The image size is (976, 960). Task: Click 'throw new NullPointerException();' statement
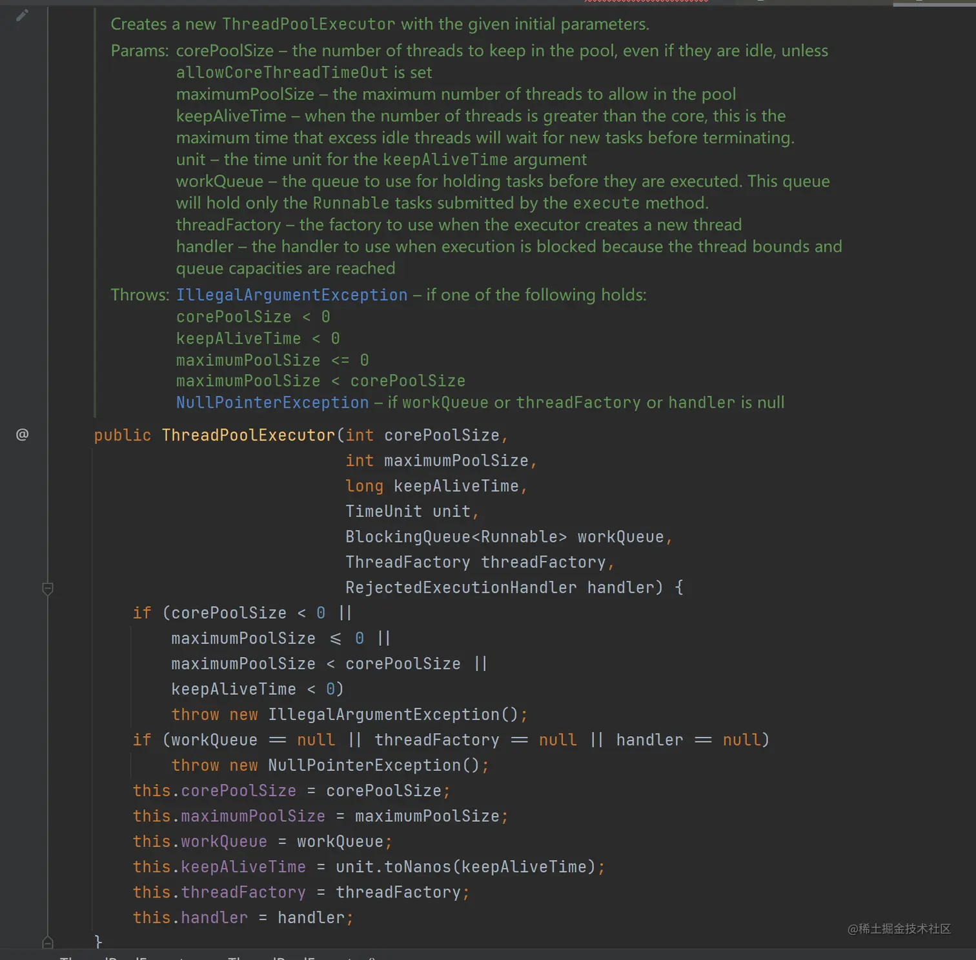pos(330,765)
